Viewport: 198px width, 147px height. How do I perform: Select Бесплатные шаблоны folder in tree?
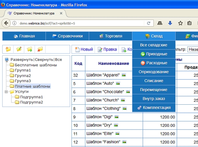tap(36, 65)
